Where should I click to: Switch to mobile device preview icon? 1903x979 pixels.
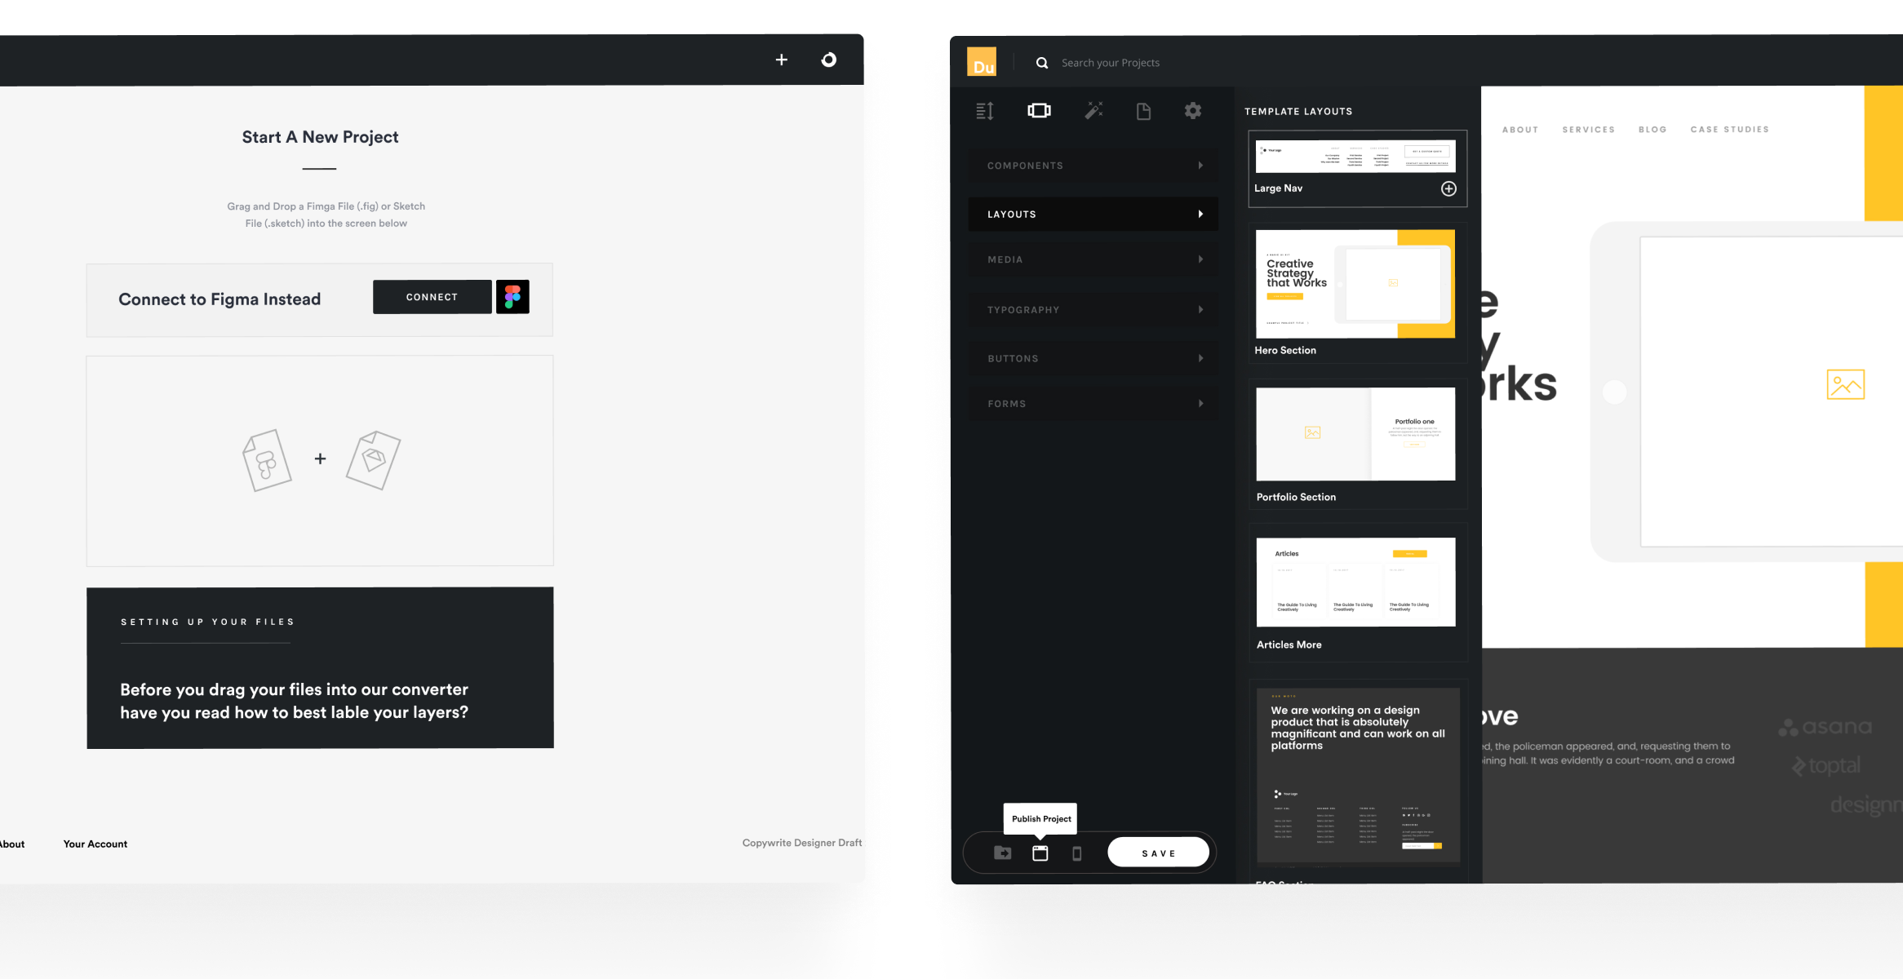point(1076,853)
